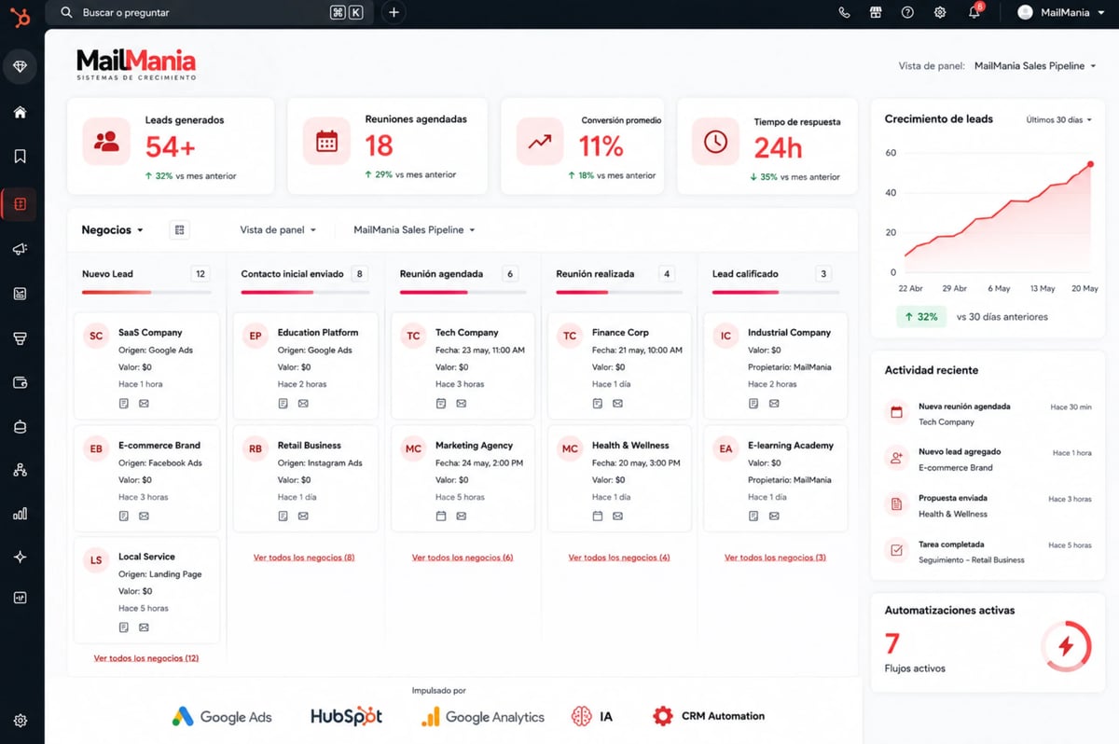Open email icon on Health & Wellness card
Screen dimensions: 1119x744
coord(617,517)
